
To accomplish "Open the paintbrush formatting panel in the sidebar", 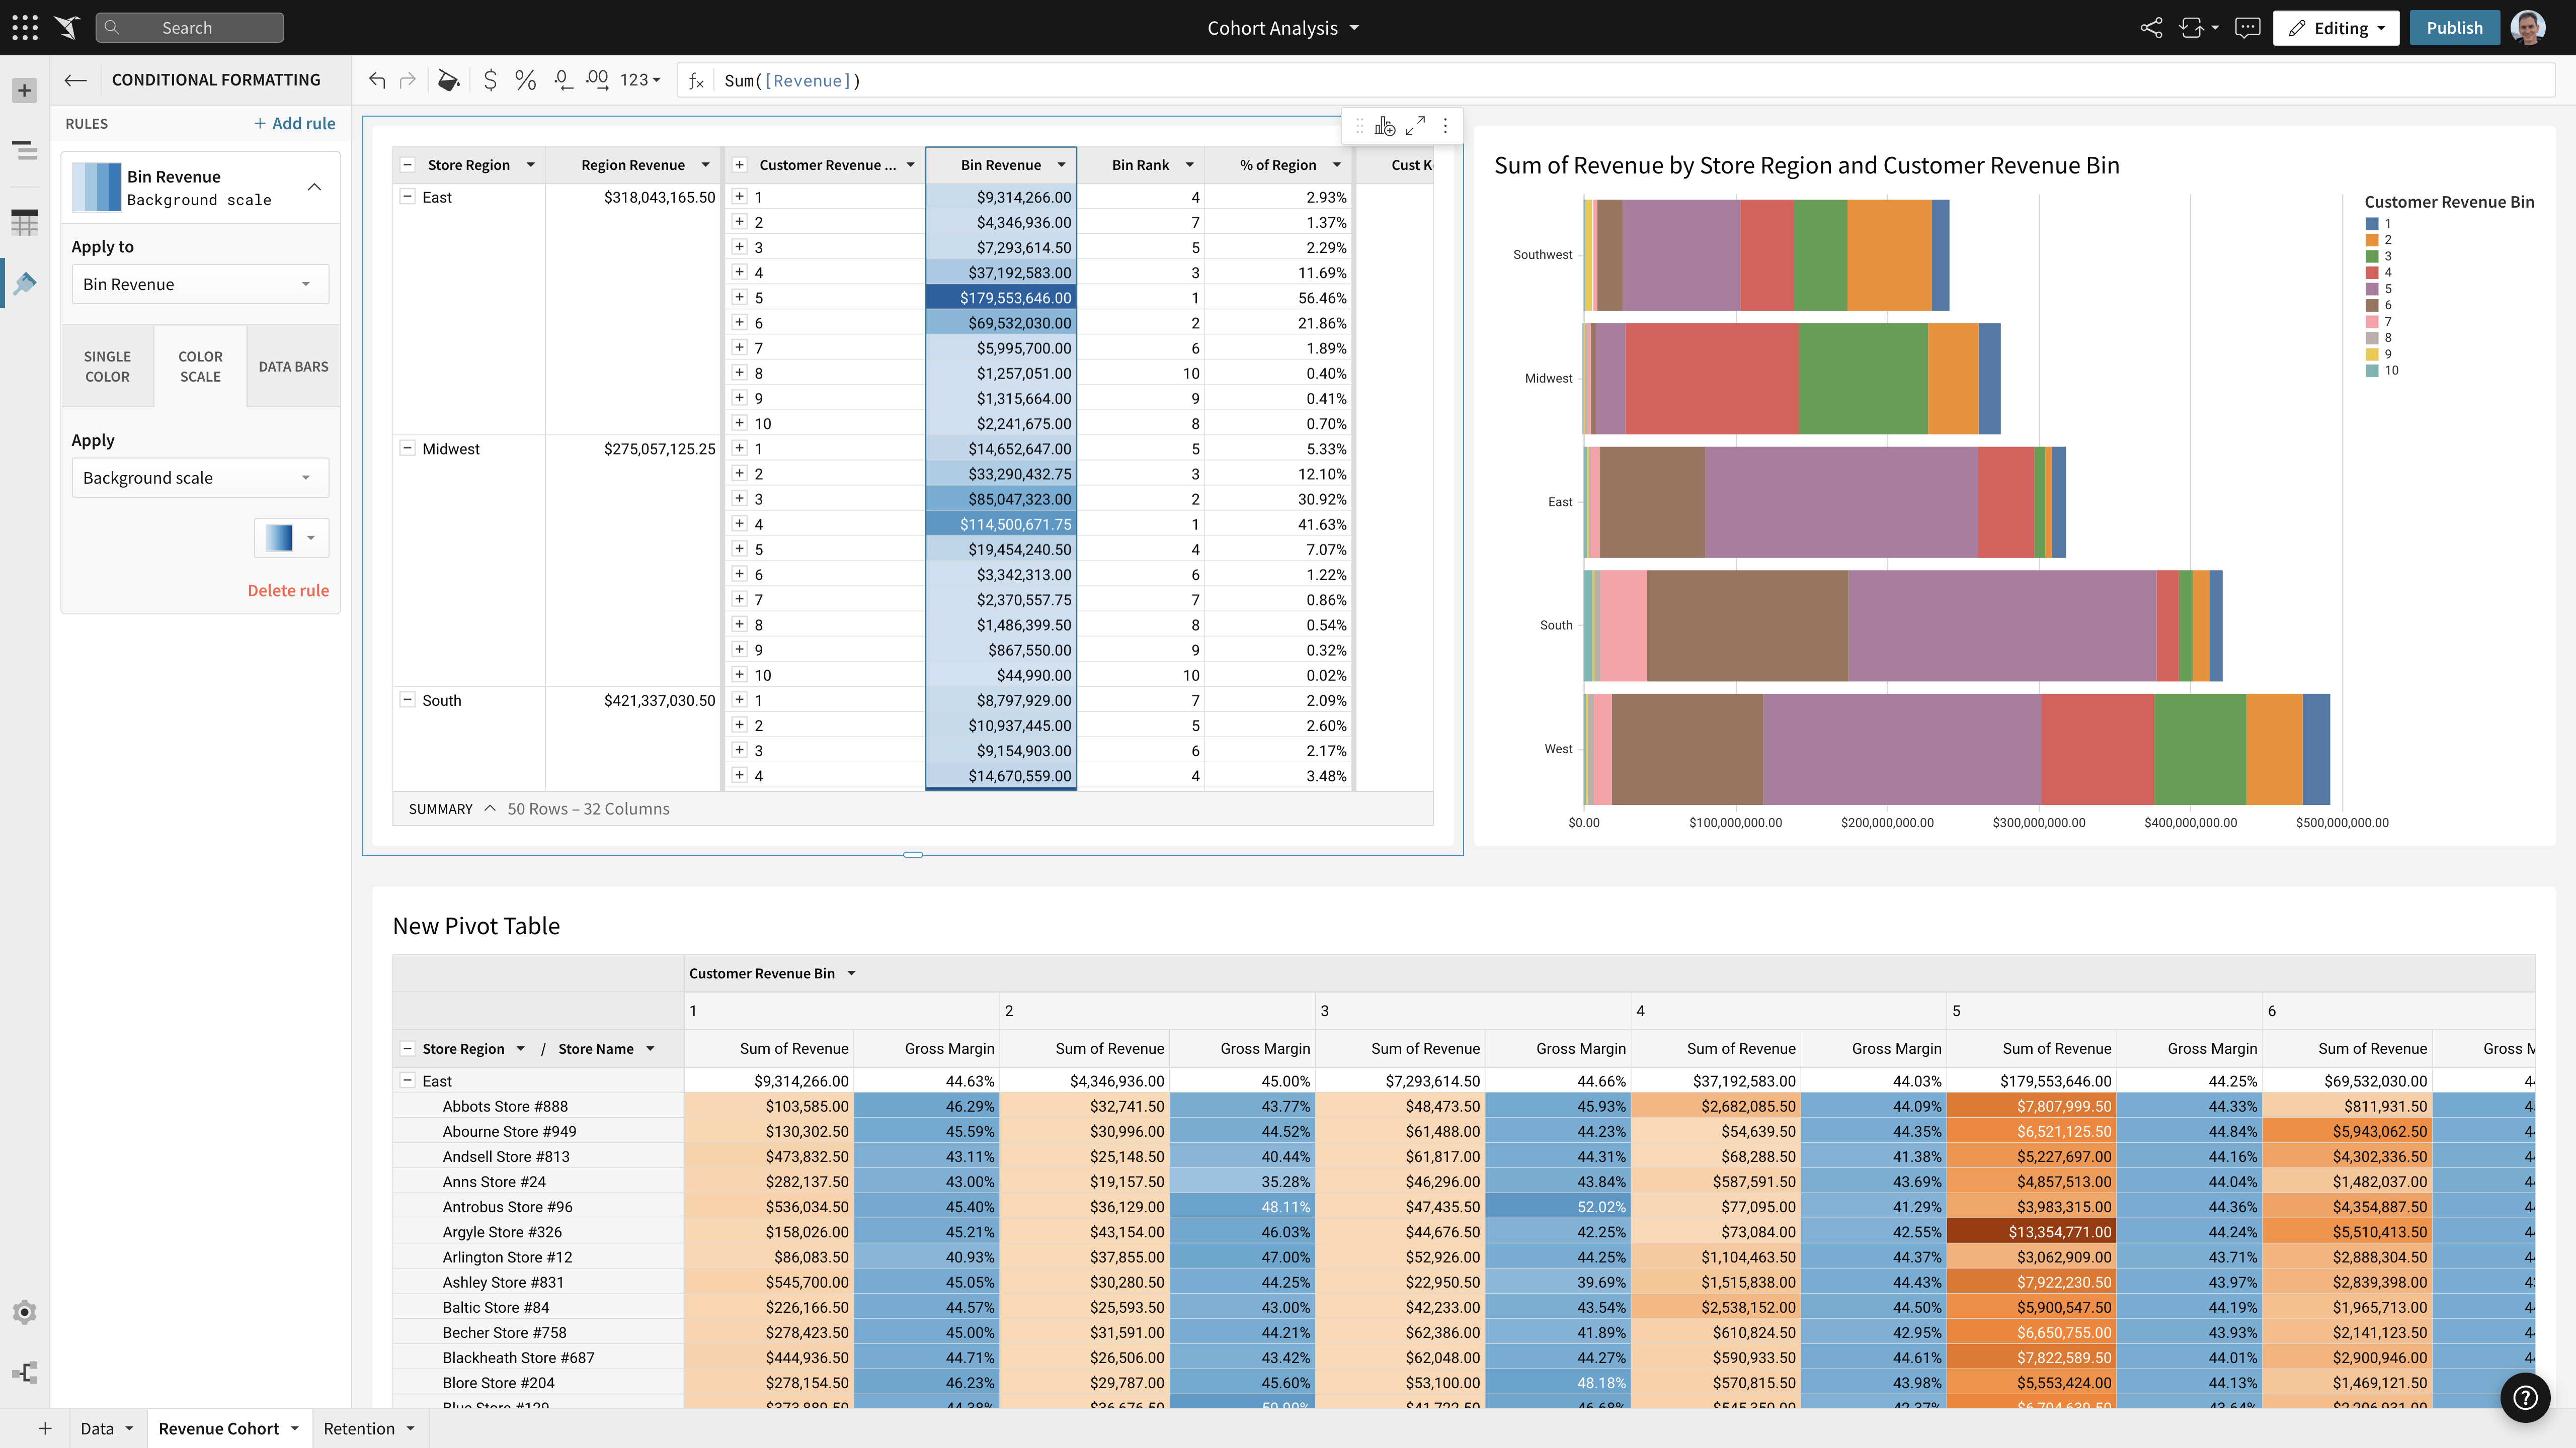I will pos(24,283).
